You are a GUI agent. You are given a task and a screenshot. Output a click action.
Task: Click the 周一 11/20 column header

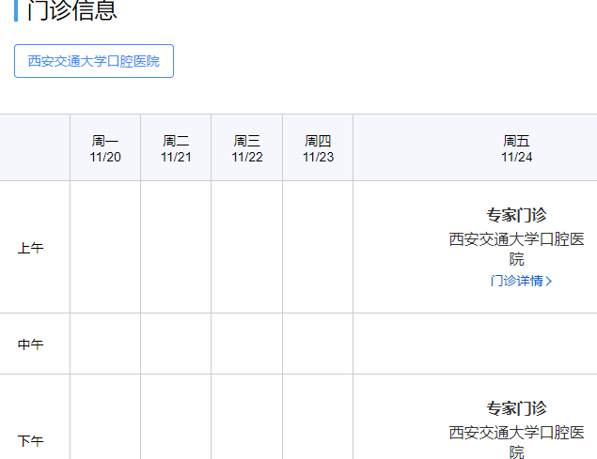tap(105, 148)
